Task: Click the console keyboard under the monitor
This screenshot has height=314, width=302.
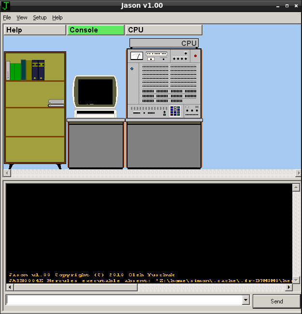Action: coord(95,114)
